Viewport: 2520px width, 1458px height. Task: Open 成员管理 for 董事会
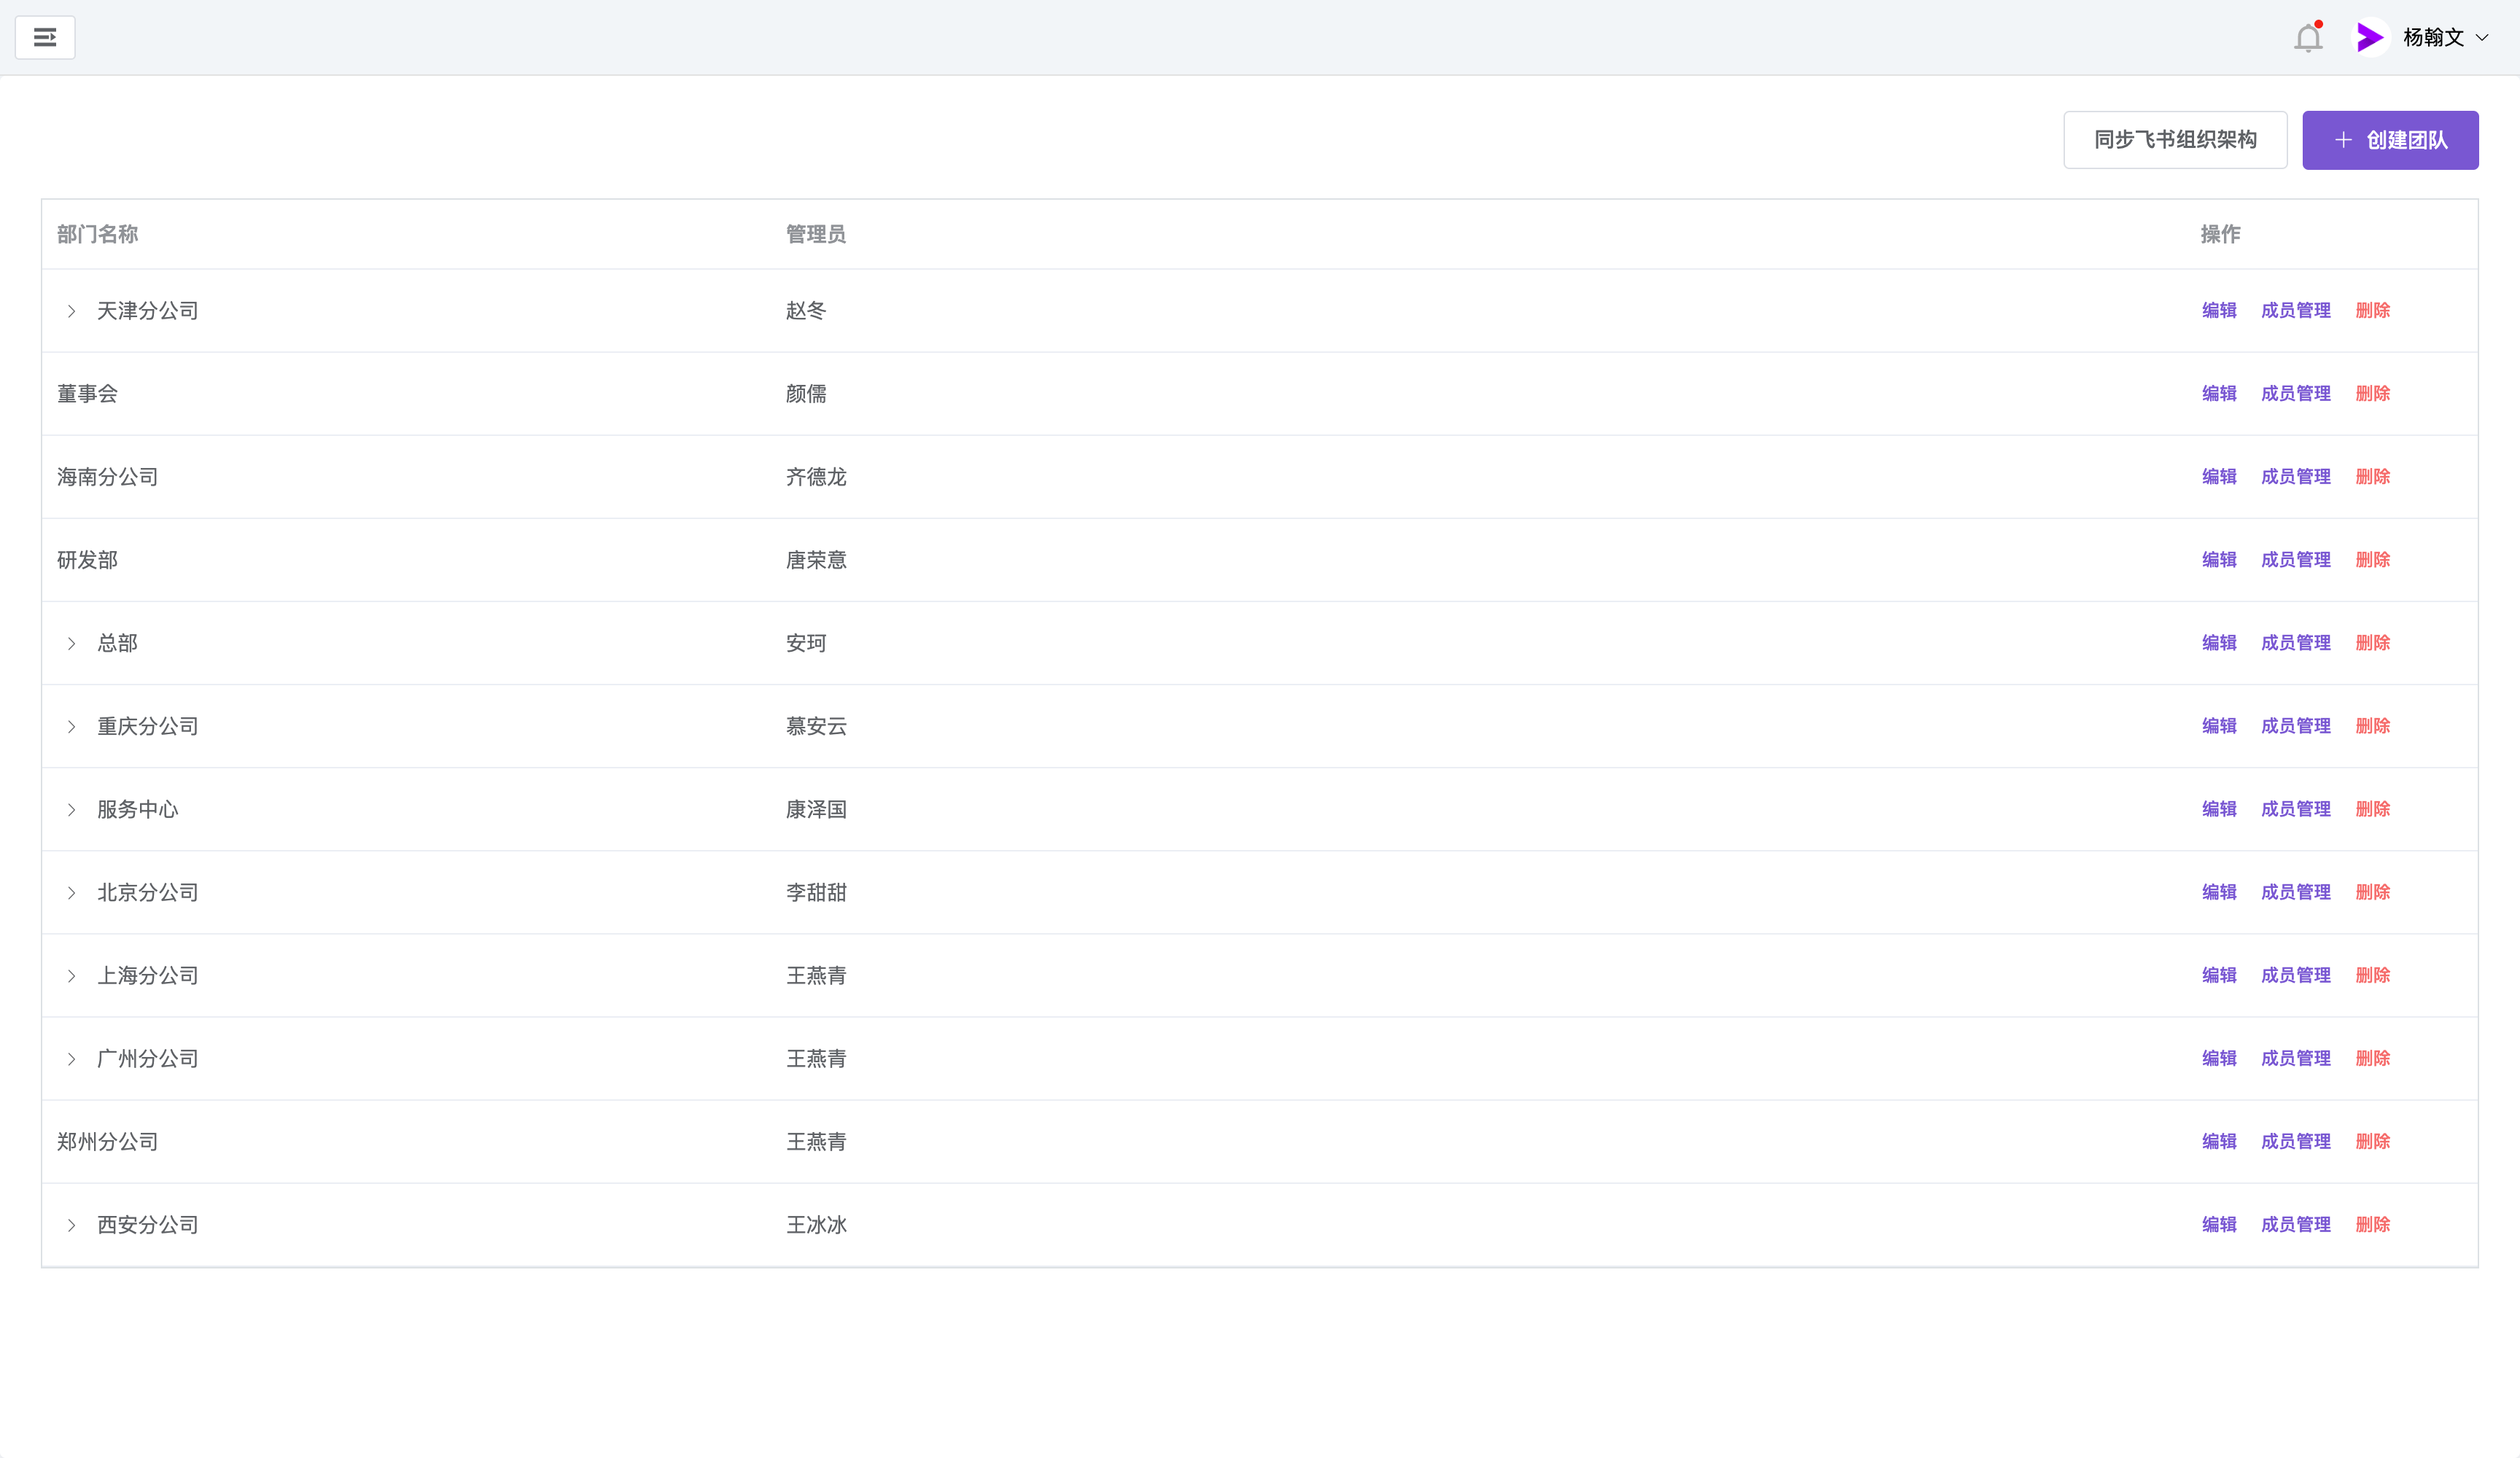(2295, 393)
